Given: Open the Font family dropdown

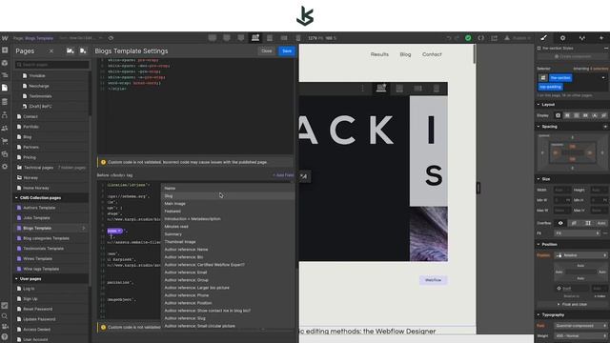Looking at the screenshot, I should [581, 326].
